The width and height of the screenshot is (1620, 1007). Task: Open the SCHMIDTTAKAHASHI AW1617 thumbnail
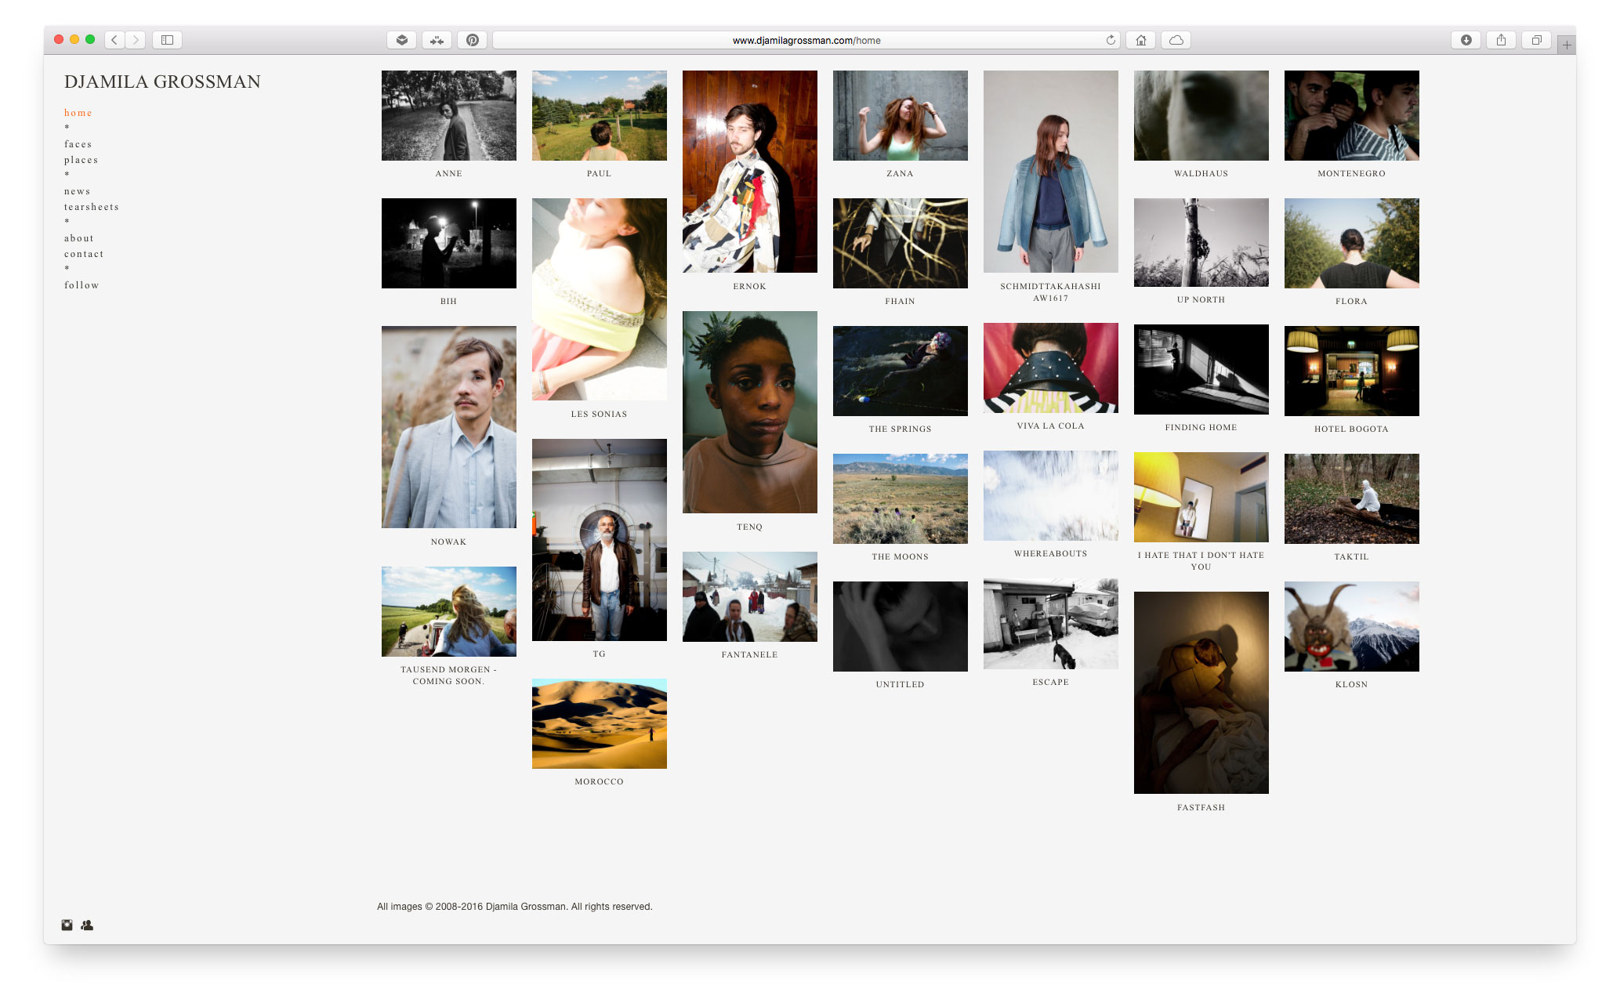click(1051, 172)
